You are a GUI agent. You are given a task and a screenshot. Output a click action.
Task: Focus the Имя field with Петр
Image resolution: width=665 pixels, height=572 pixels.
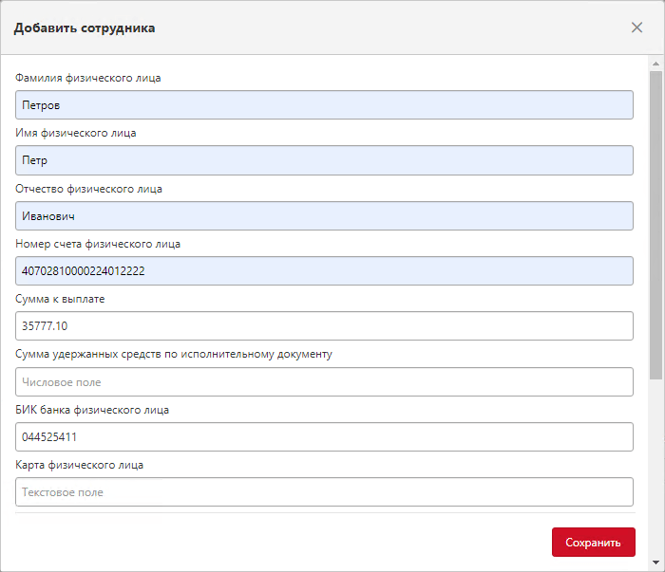325,160
